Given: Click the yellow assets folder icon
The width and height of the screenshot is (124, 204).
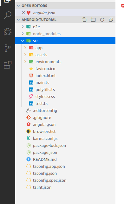Looking at the screenshot, I should click(x=31, y=55).
